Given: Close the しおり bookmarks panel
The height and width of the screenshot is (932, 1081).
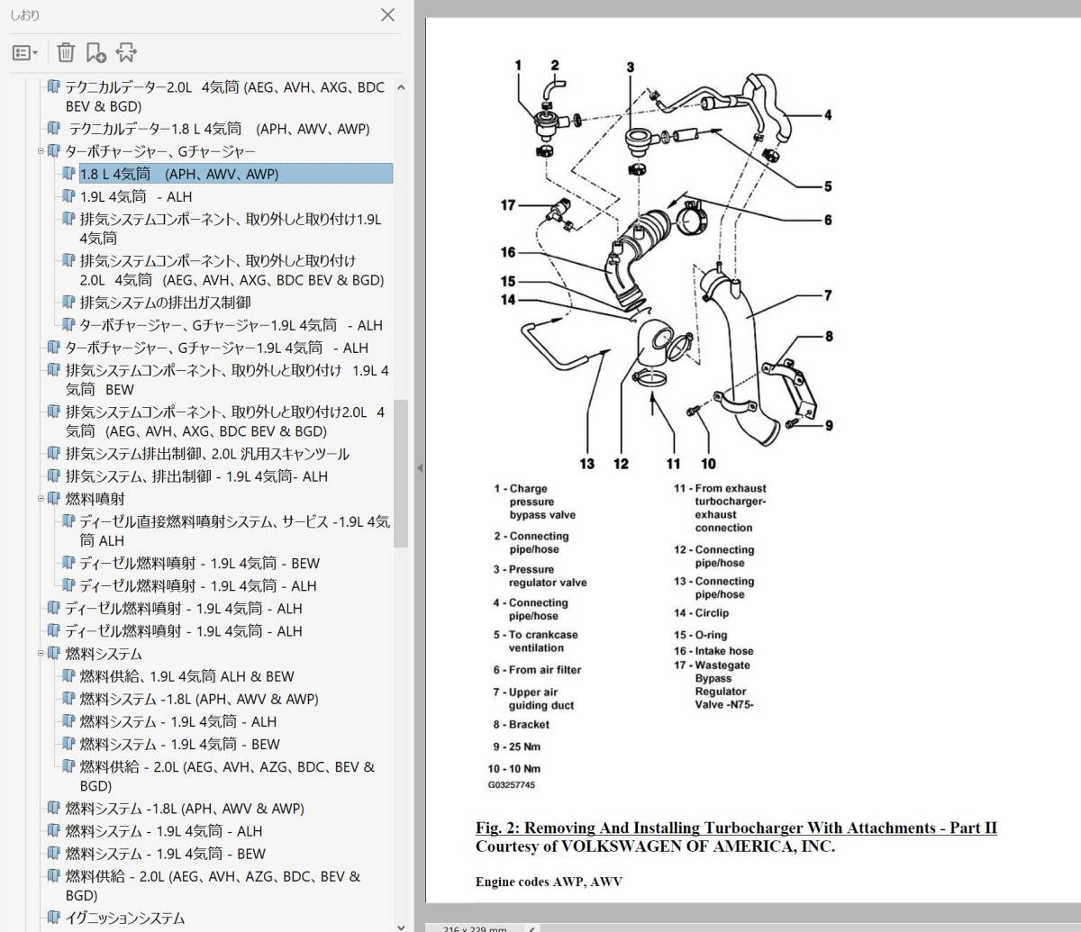Looking at the screenshot, I should point(387,14).
